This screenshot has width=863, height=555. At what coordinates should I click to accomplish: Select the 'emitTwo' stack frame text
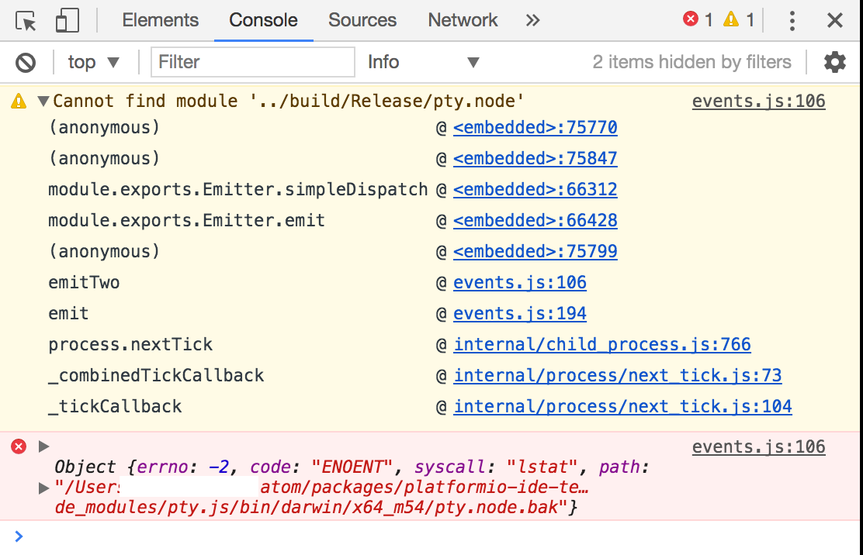pos(84,282)
